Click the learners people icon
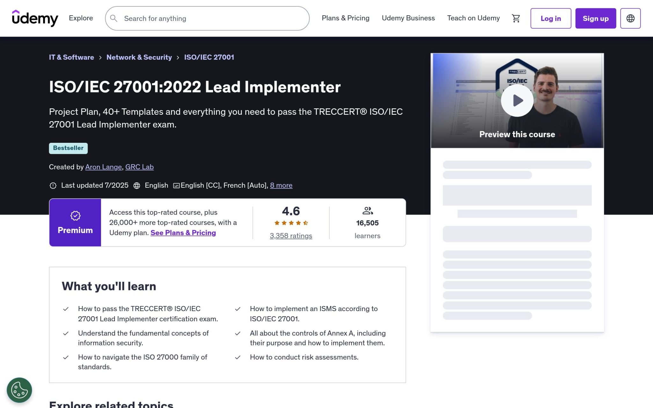This screenshot has width=653, height=408. pyautogui.click(x=367, y=211)
